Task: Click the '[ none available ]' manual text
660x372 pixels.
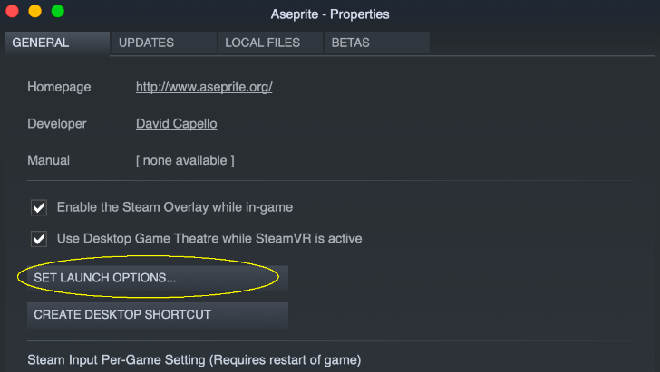Action: (x=185, y=160)
